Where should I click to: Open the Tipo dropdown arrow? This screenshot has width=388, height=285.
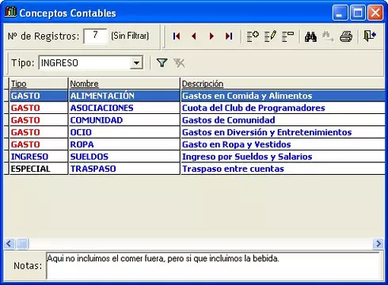[136, 63]
